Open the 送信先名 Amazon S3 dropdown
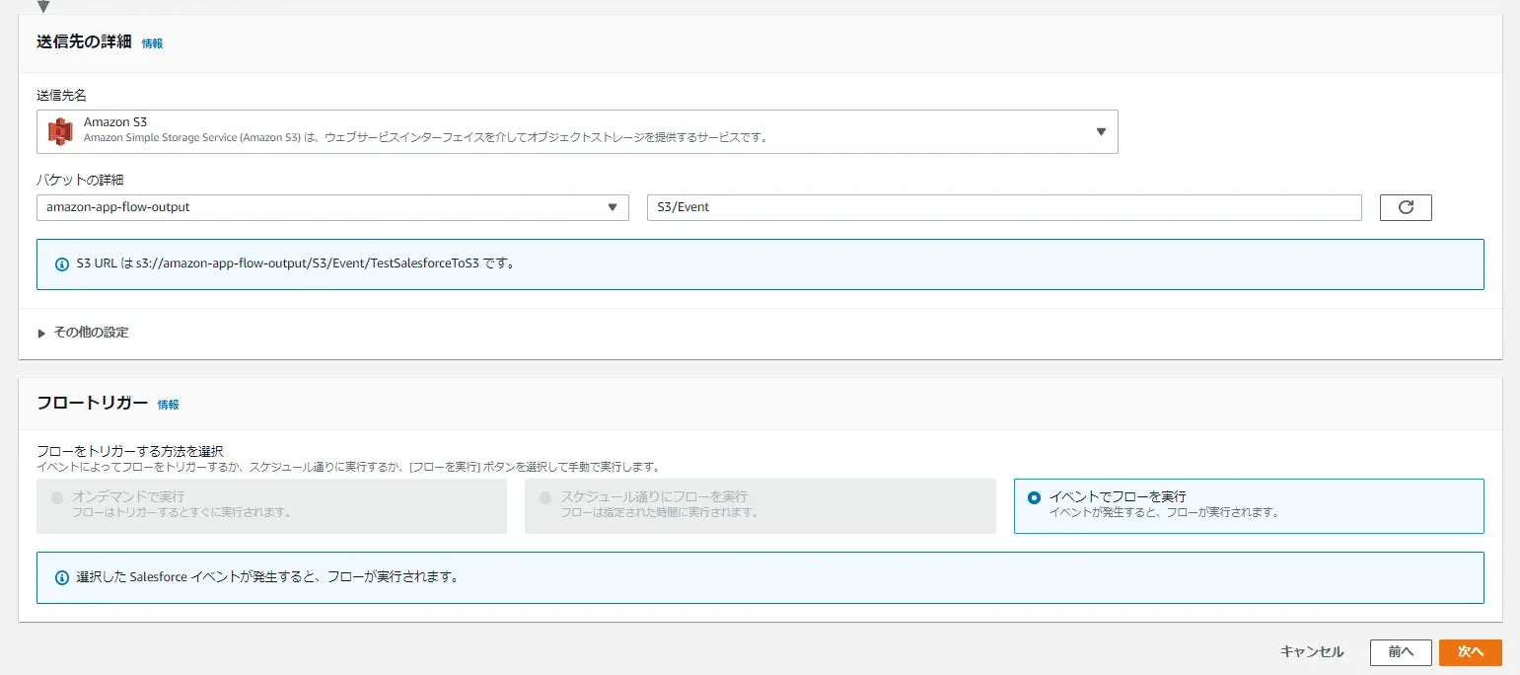Image resolution: width=1520 pixels, height=675 pixels. [577, 131]
